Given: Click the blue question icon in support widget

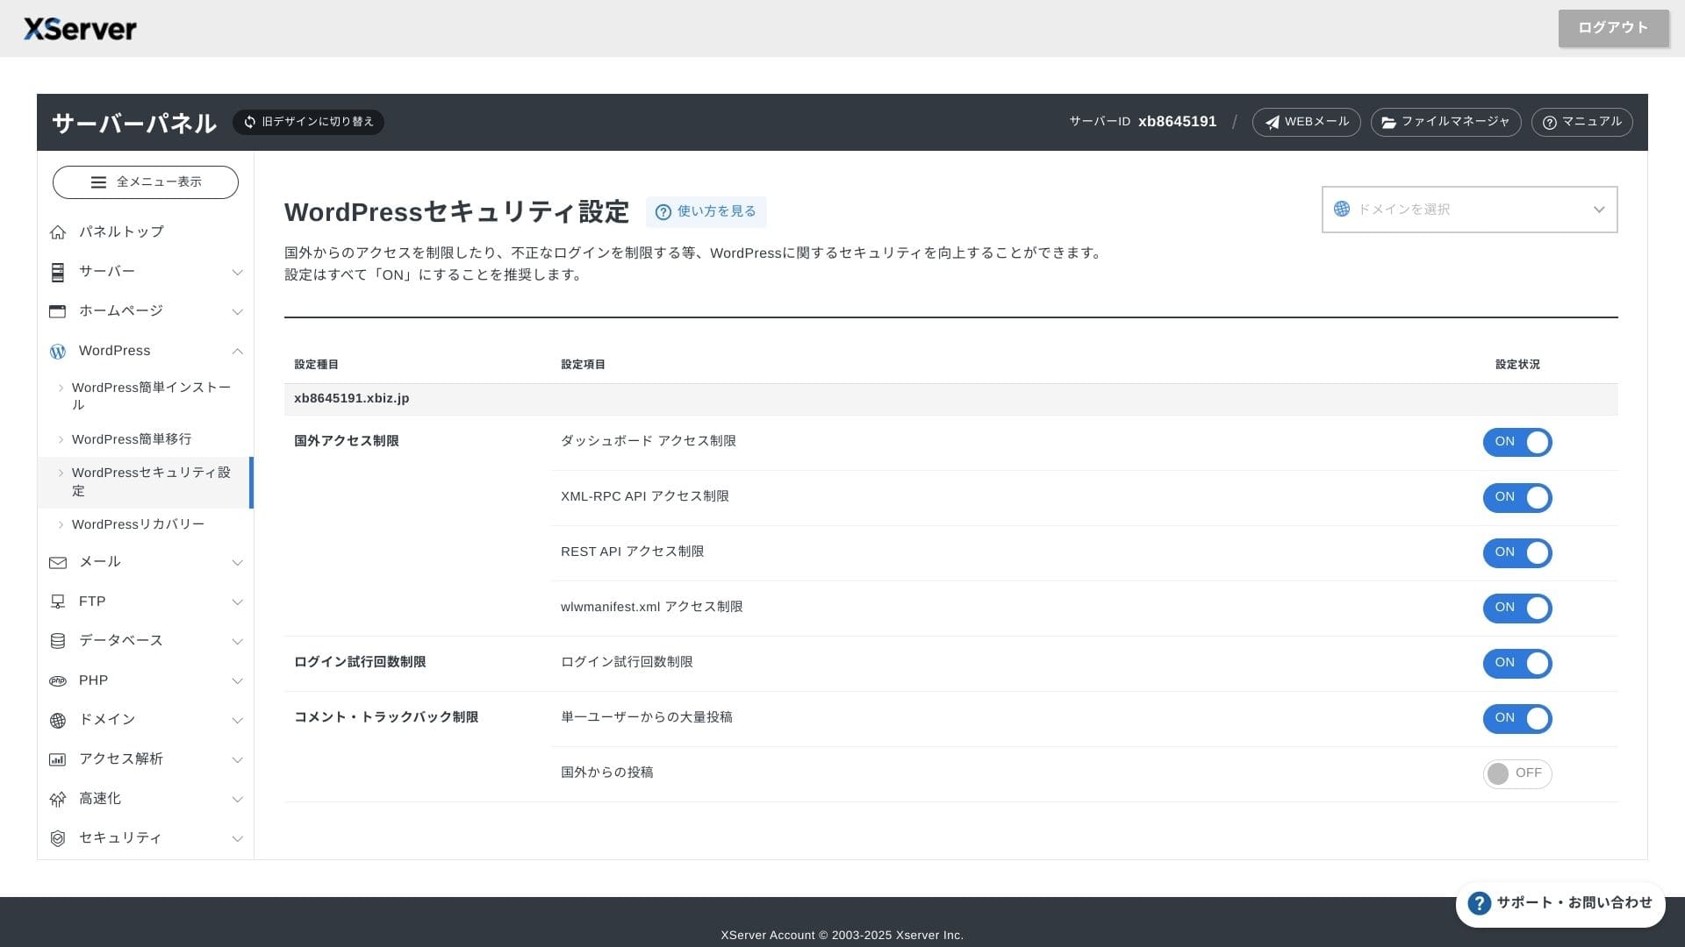Looking at the screenshot, I should pyautogui.click(x=1480, y=903).
